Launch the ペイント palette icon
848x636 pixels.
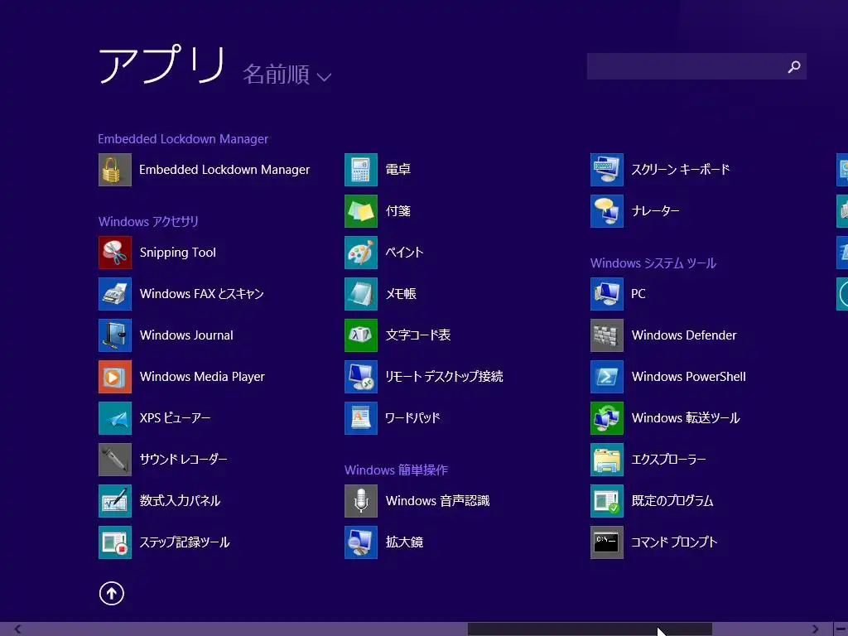tap(361, 253)
